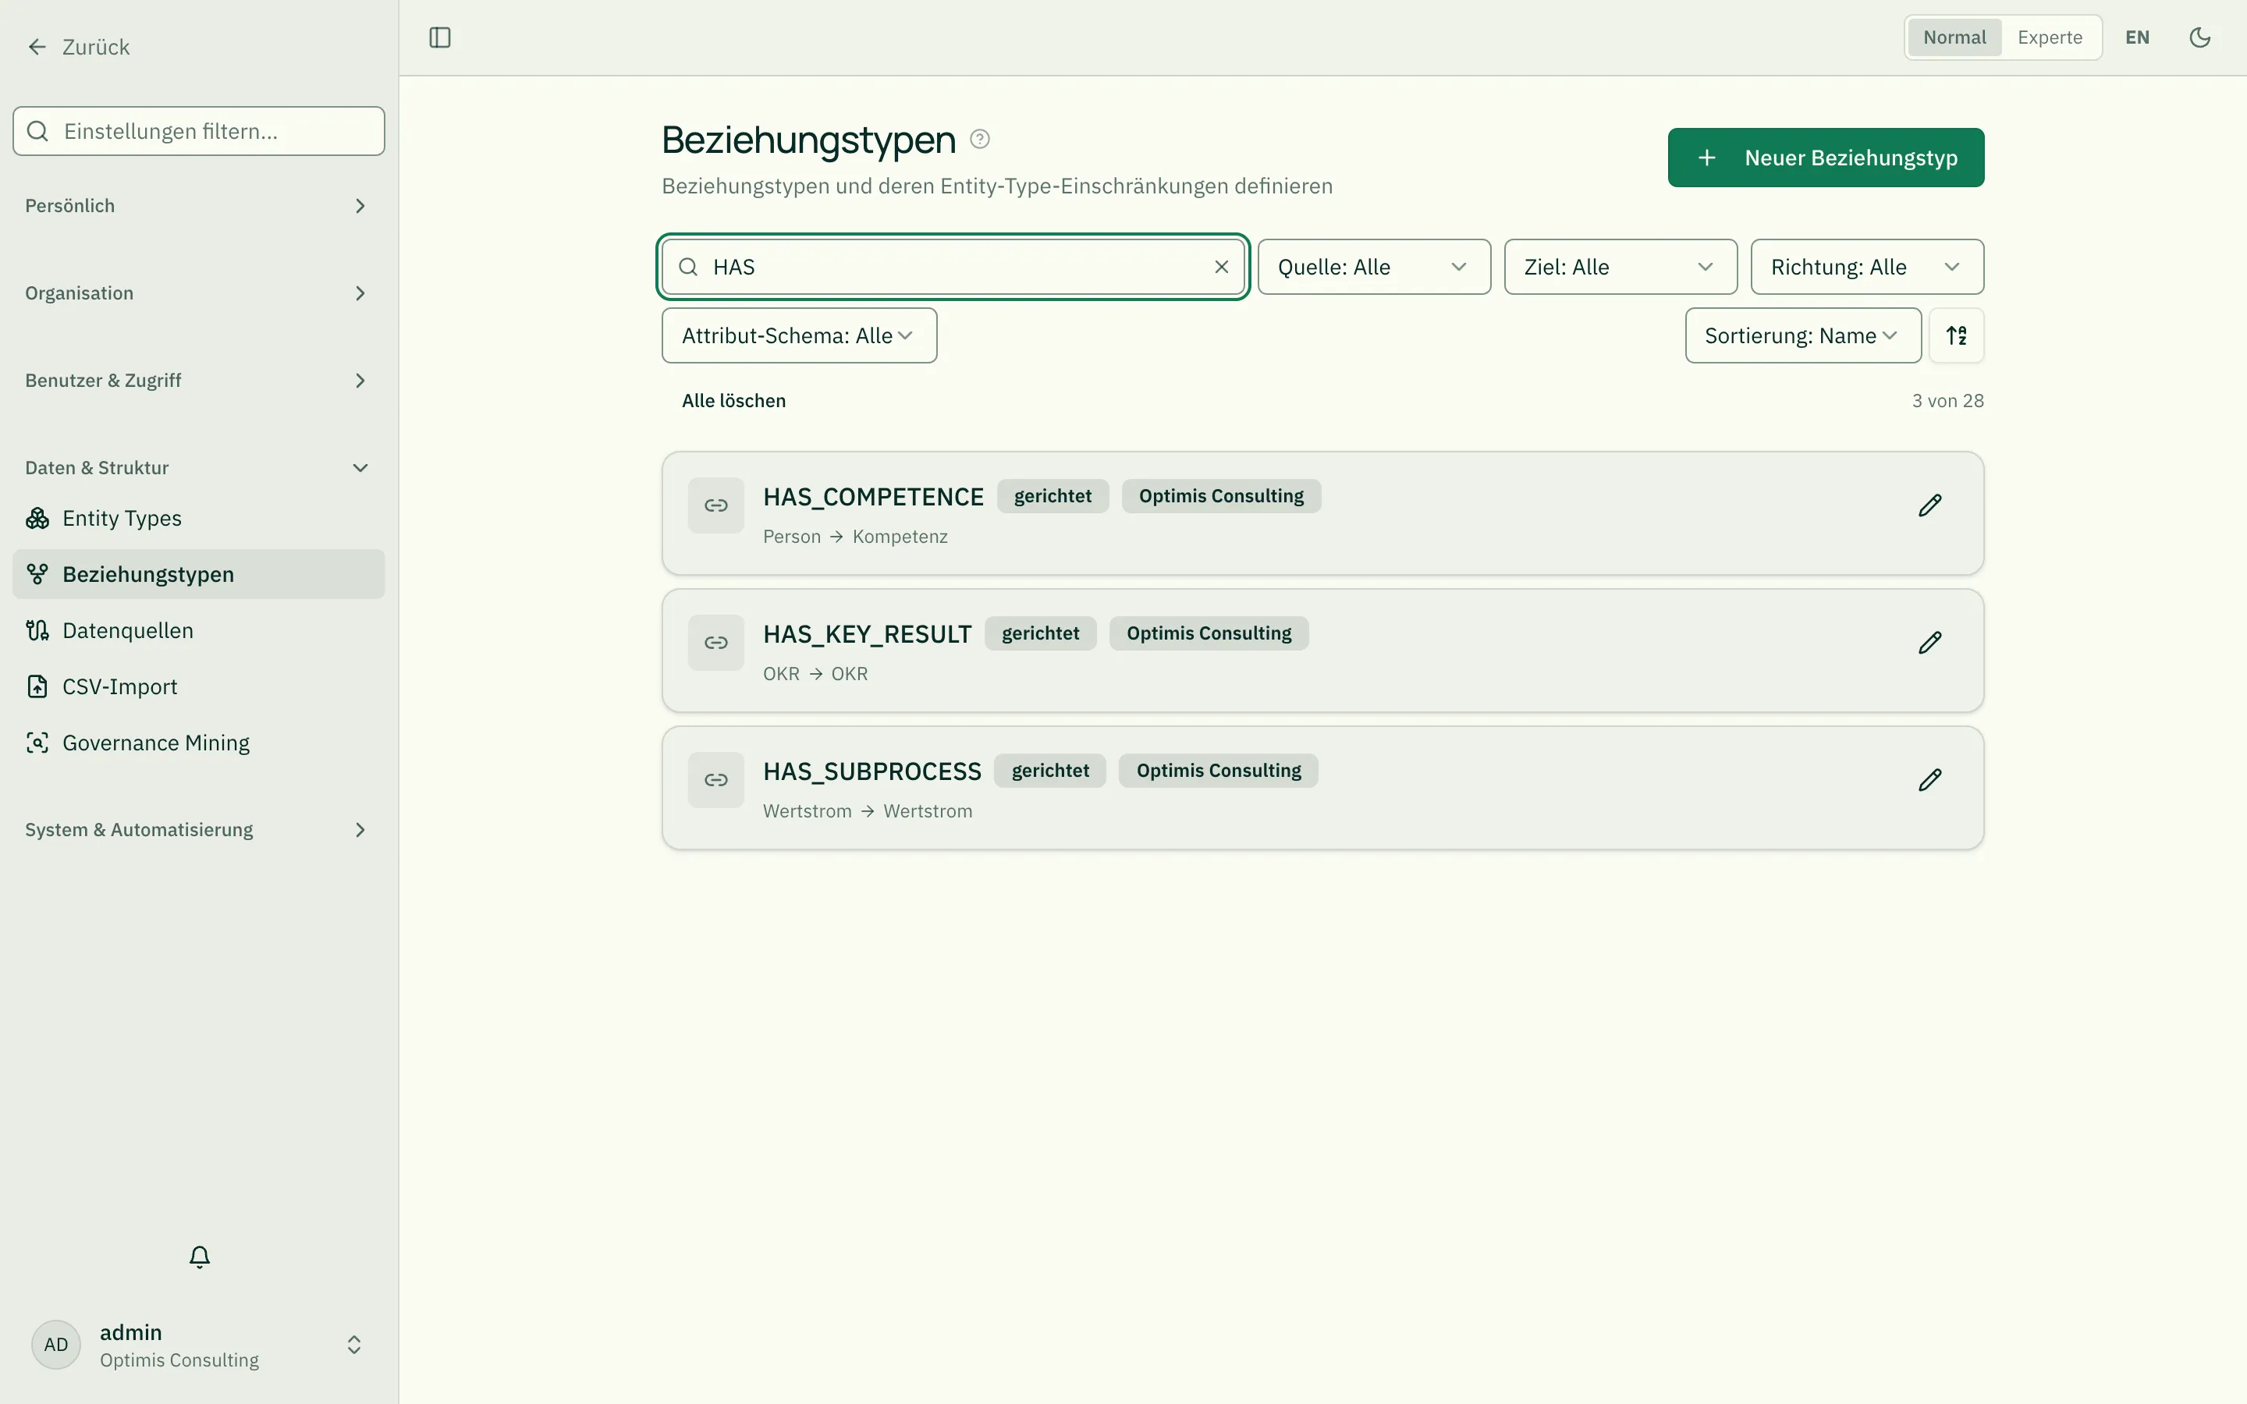The image size is (2247, 1404).
Task: Click link icon of HAS_KEY_RESULT card
Action: 716,643
